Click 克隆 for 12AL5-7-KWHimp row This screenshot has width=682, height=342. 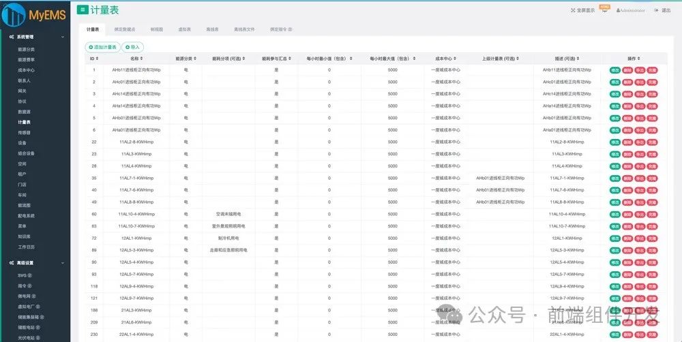(x=652, y=275)
